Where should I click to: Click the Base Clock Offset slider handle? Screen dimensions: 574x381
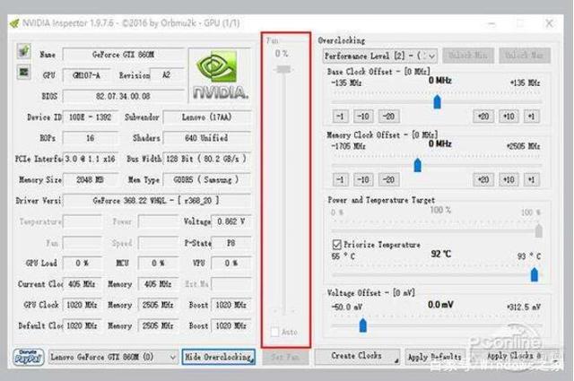pos(437,101)
